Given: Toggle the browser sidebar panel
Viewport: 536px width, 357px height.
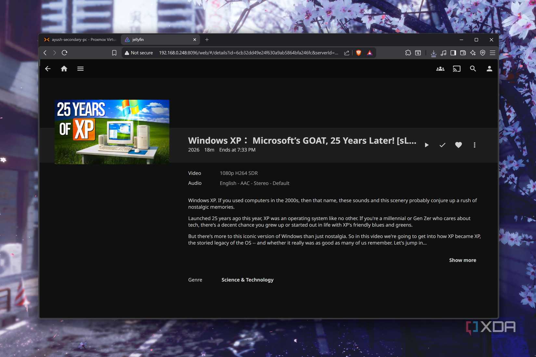Looking at the screenshot, I should pyautogui.click(x=453, y=53).
